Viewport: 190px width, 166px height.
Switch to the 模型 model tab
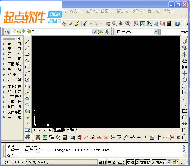coord(59,130)
